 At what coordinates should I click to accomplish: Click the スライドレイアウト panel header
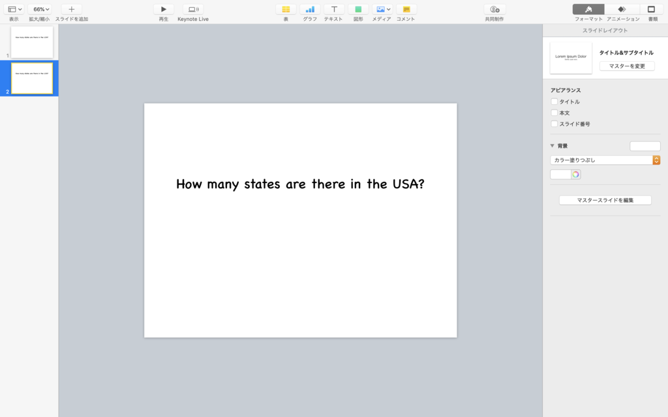coord(605,31)
